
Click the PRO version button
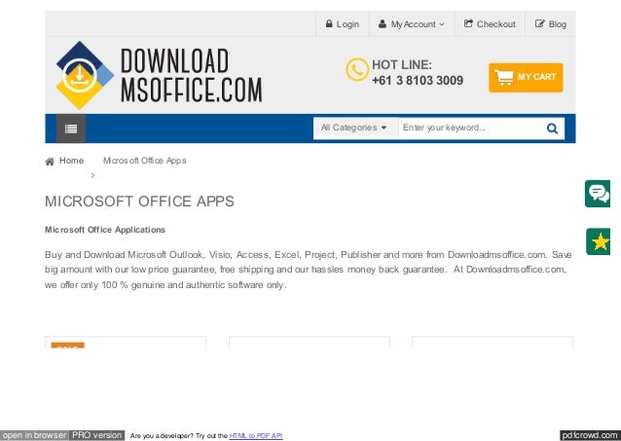tap(96, 435)
